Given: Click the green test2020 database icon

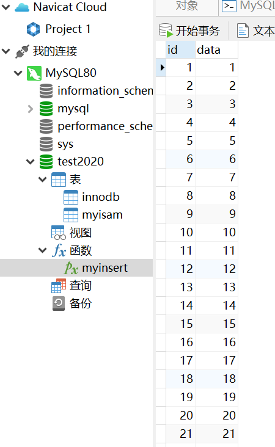Looking at the screenshot, I should (x=46, y=162).
